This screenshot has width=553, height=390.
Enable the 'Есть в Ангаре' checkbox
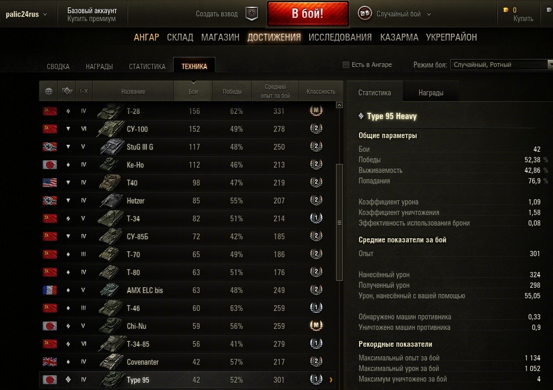(346, 65)
